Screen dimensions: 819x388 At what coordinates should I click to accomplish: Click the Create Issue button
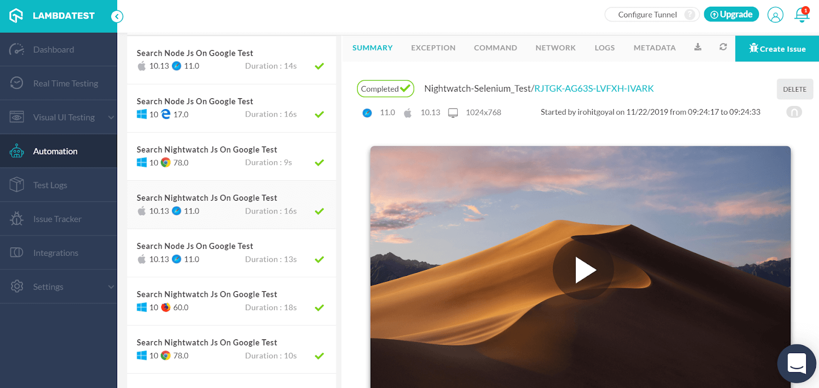[x=777, y=49]
